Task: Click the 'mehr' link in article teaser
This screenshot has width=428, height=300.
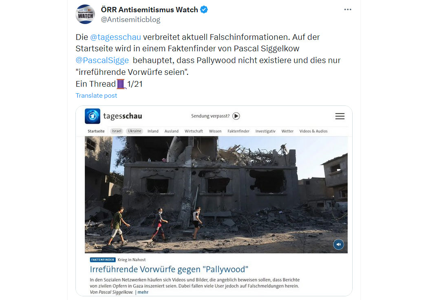Action: [x=143, y=292]
